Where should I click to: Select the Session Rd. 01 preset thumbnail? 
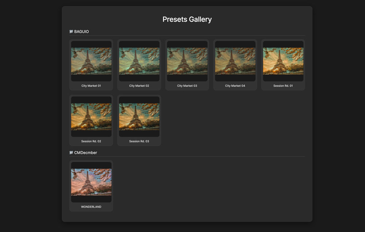click(x=283, y=61)
